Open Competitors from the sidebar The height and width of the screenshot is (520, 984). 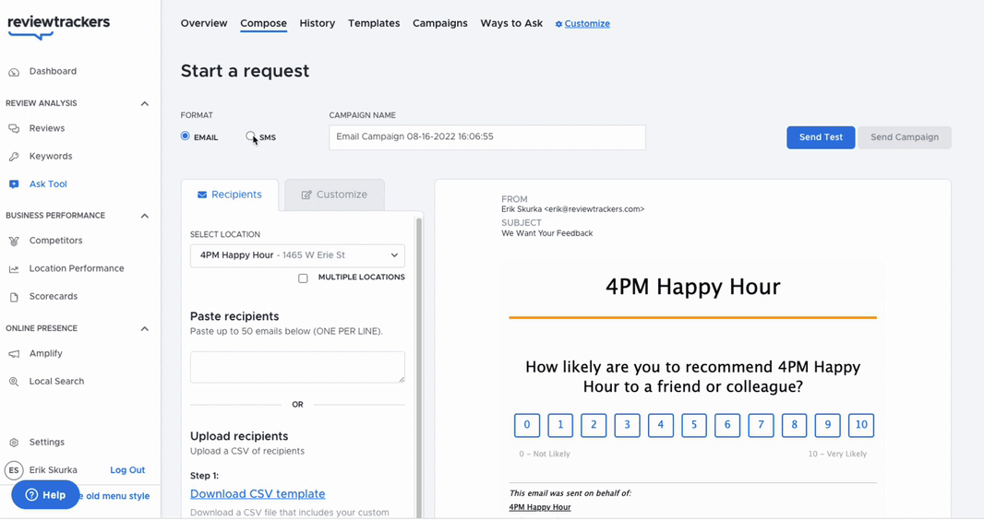point(56,241)
